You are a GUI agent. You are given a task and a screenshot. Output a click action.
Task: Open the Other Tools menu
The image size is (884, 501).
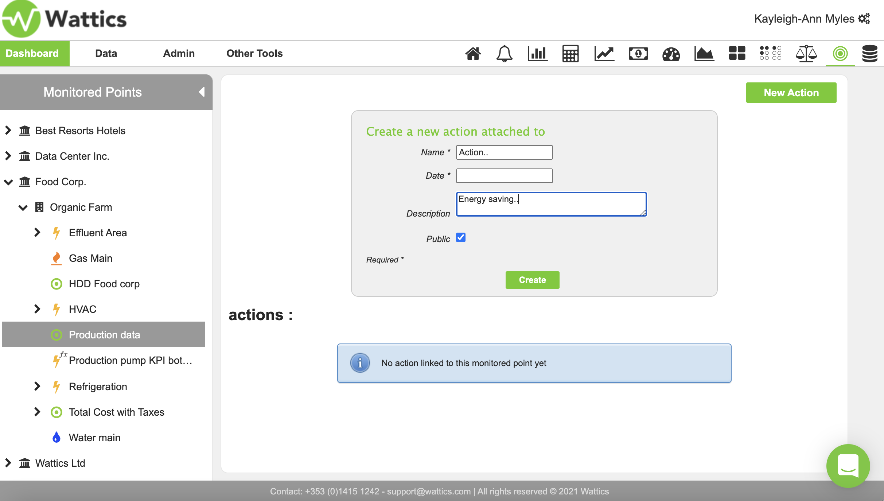click(x=254, y=53)
